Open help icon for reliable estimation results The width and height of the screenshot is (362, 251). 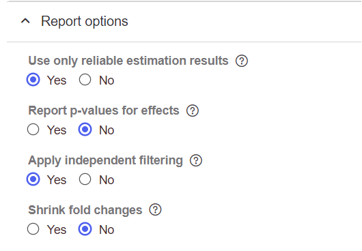pyautogui.click(x=242, y=61)
